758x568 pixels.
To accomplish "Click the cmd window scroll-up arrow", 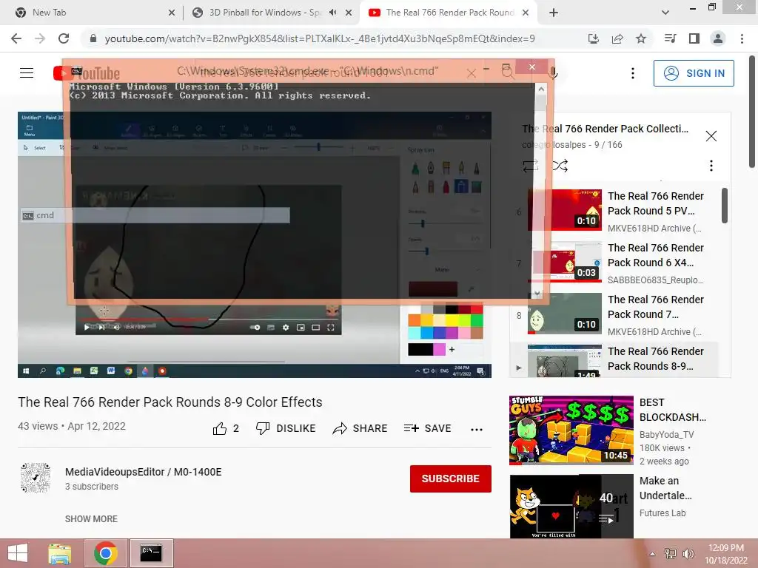I will [541, 89].
